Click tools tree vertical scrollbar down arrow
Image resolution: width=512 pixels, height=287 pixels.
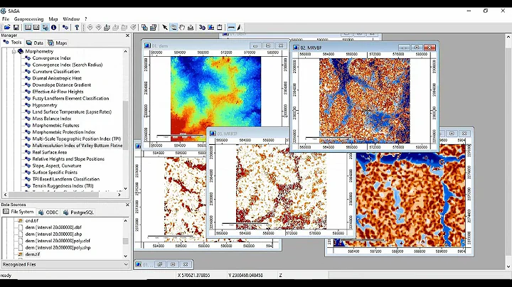(125, 188)
